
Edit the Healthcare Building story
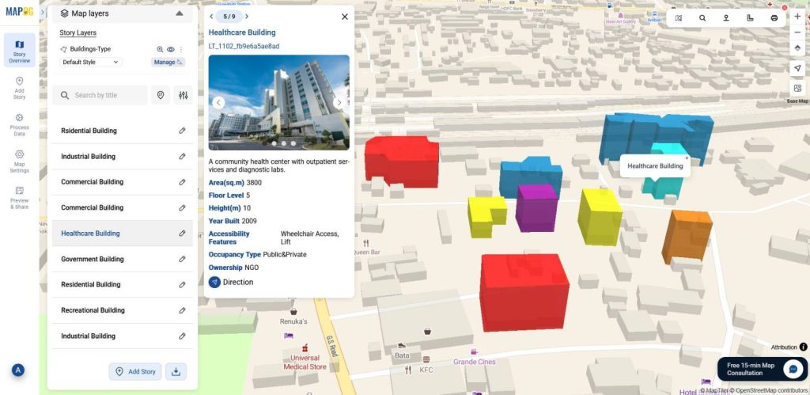pos(183,234)
